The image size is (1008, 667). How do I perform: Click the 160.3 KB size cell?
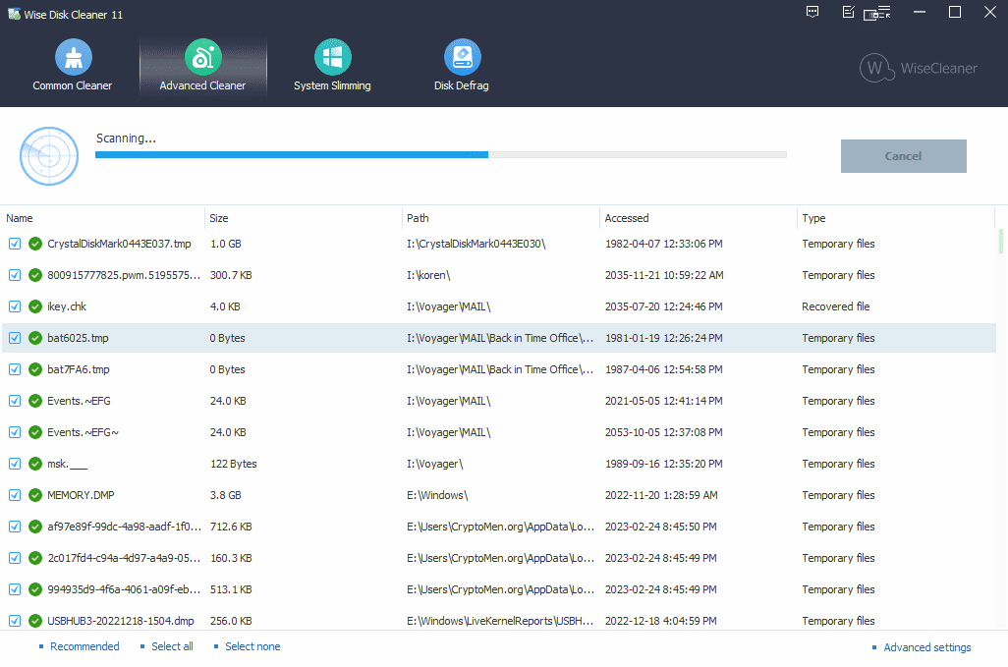click(x=231, y=558)
